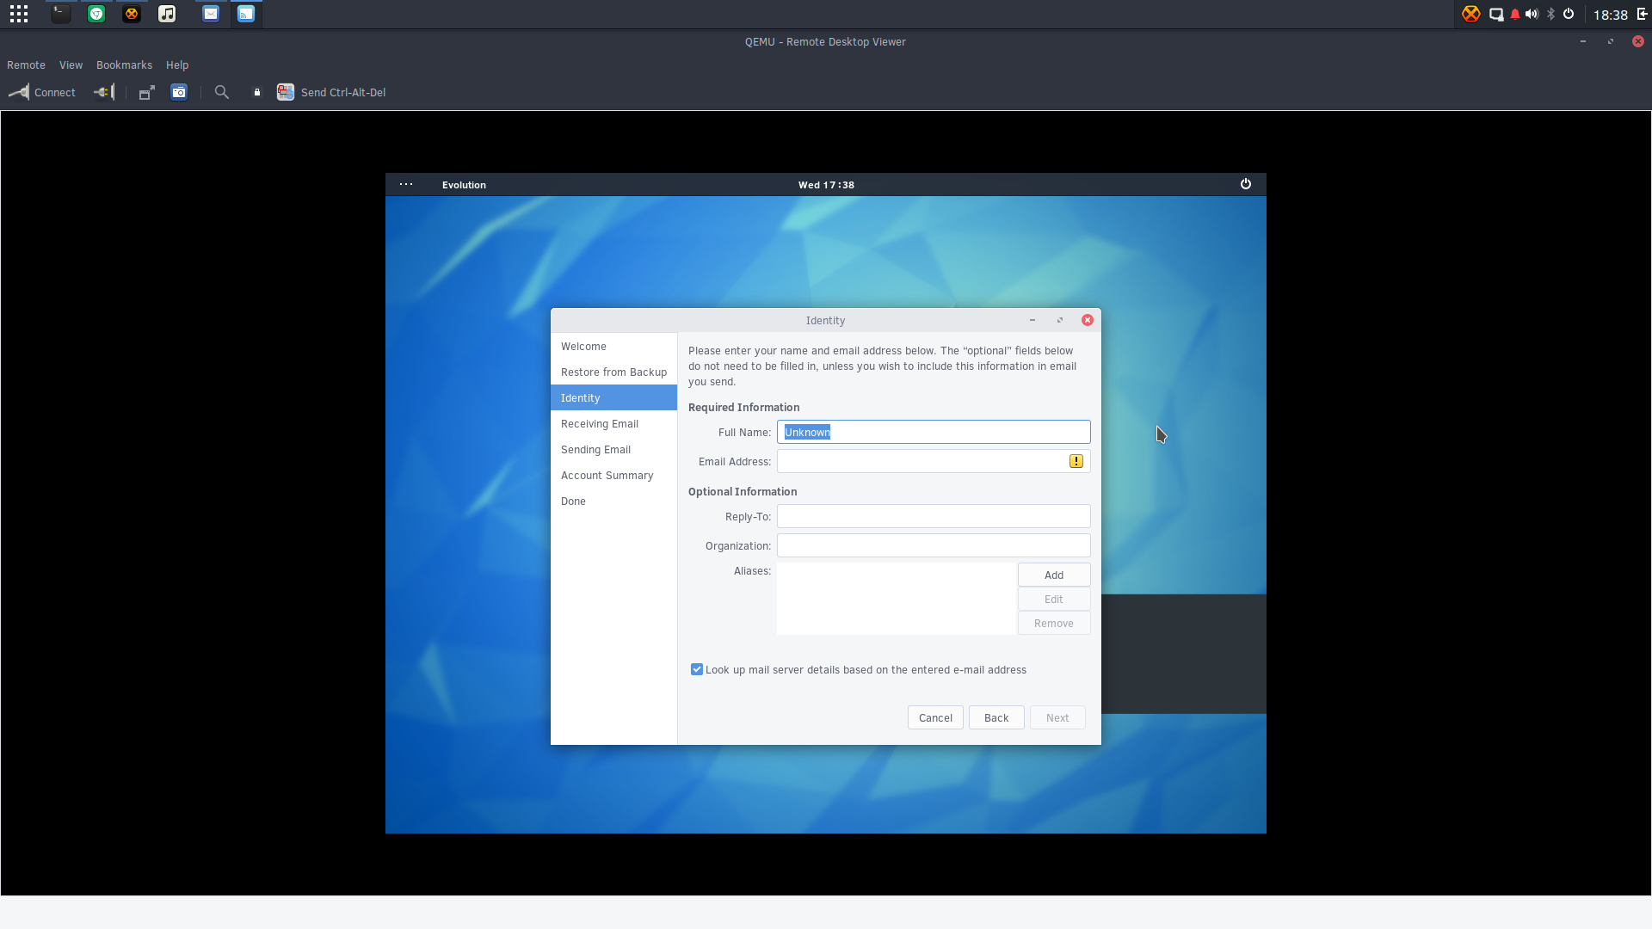The height and width of the screenshot is (929, 1652).
Task: Open the display tray icon
Action: 1496,15
